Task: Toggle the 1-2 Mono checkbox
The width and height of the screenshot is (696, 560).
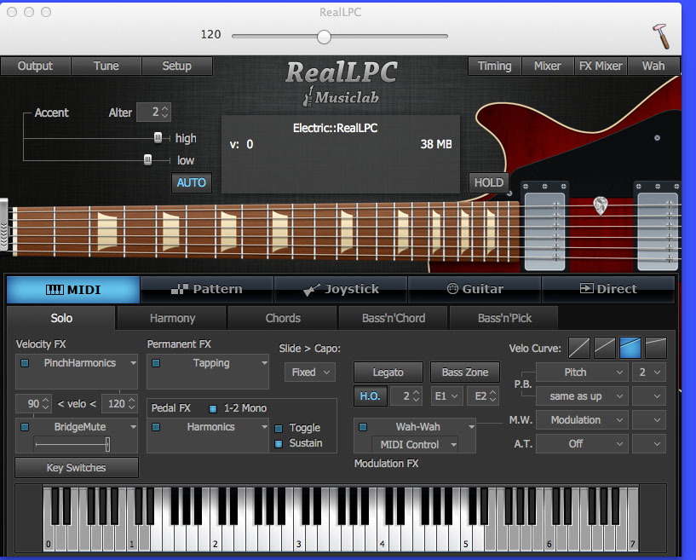Action: (x=213, y=408)
